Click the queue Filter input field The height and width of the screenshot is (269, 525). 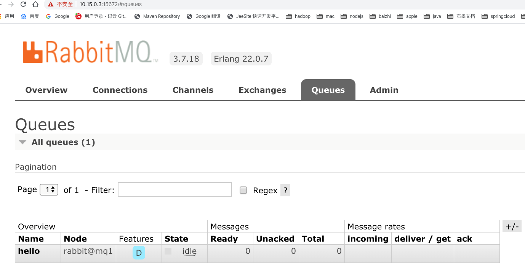175,190
